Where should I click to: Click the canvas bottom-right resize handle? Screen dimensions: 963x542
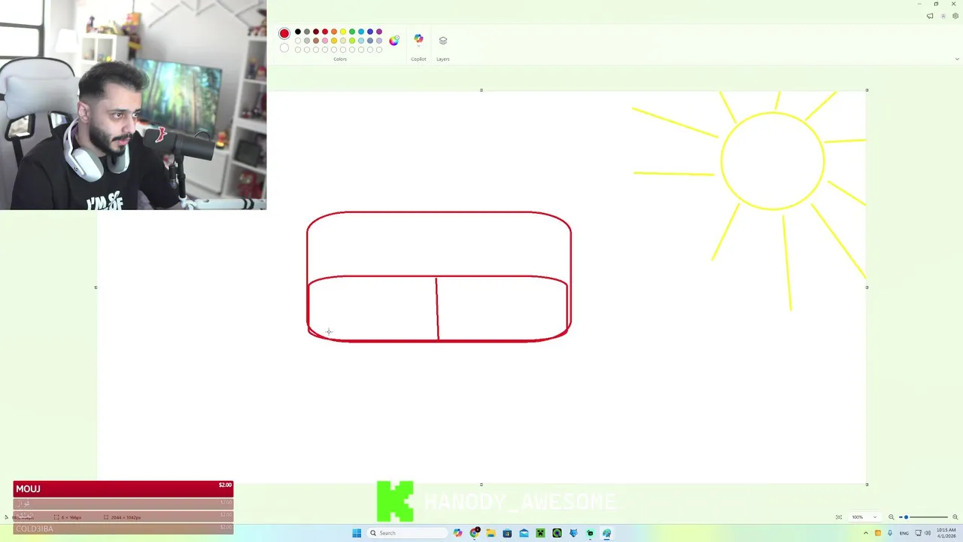click(x=867, y=485)
